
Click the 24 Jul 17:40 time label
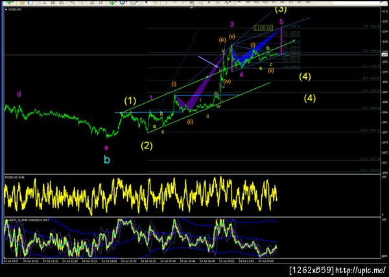tap(168, 261)
